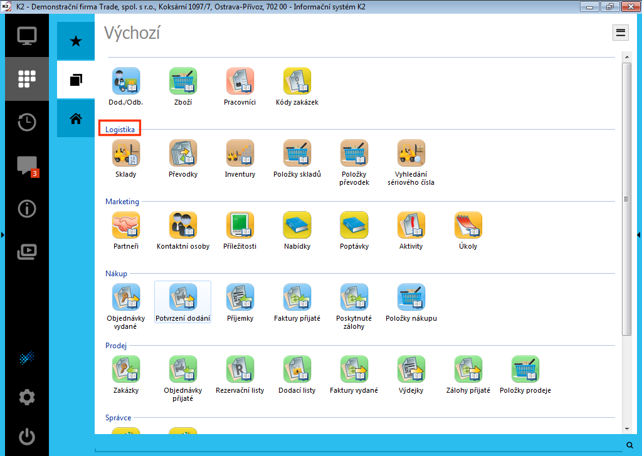The height and width of the screenshot is (456, 642).
Task: Open the Poptávky book icon
Action: [354, 225]
